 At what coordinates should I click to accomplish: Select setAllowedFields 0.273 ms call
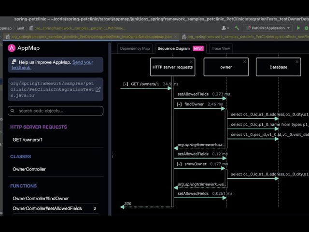[204, 94]
